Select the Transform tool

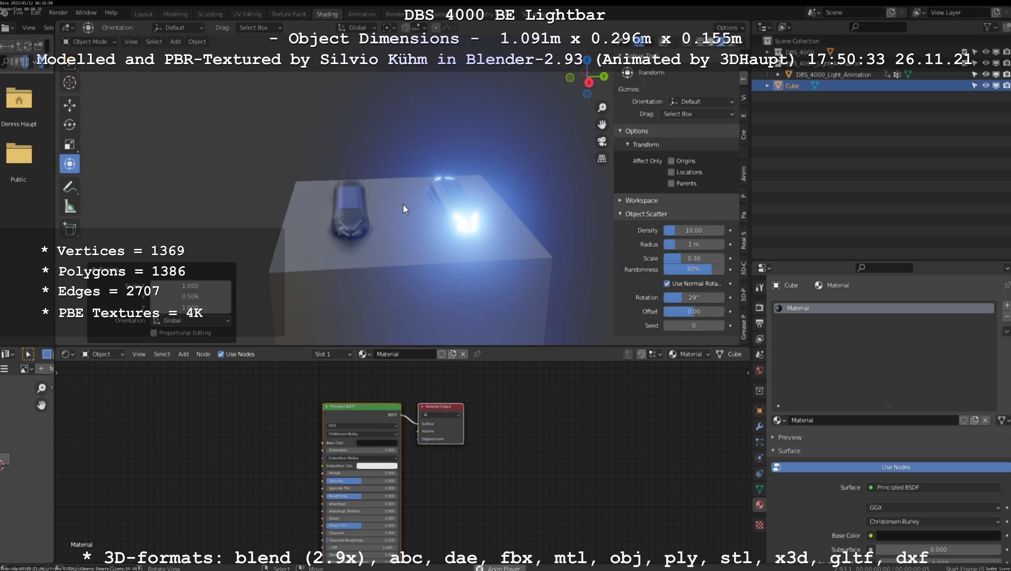point(69,164)
